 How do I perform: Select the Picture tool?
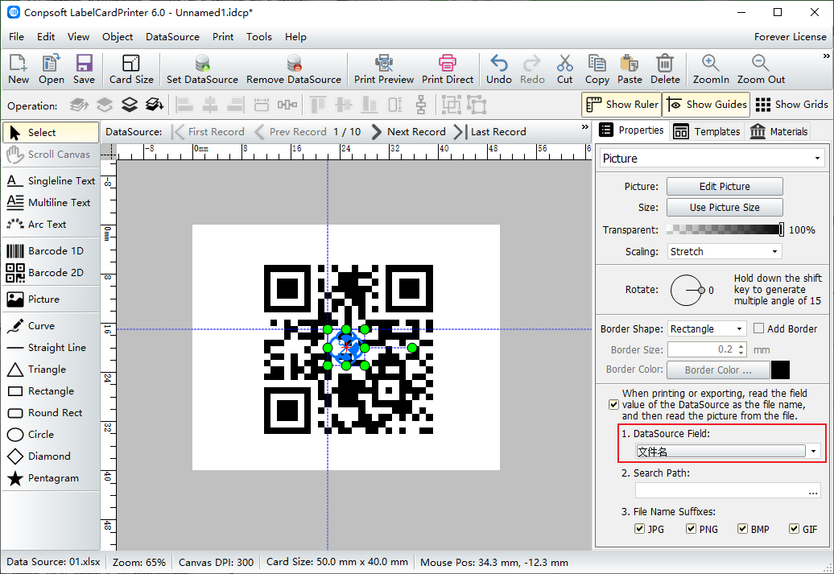[x=51, y=299]
